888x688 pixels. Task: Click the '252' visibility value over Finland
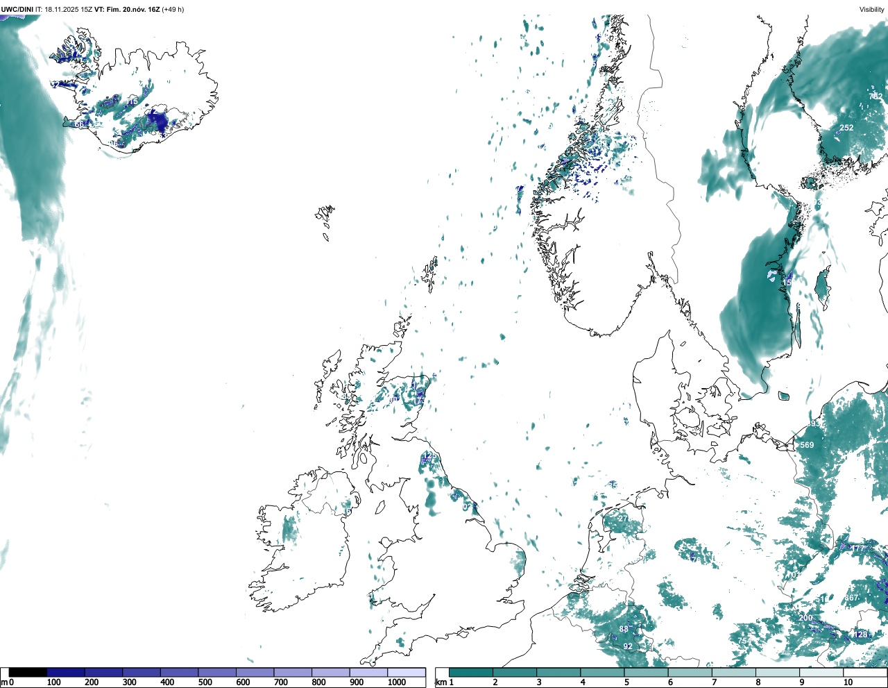coord(847,128)
